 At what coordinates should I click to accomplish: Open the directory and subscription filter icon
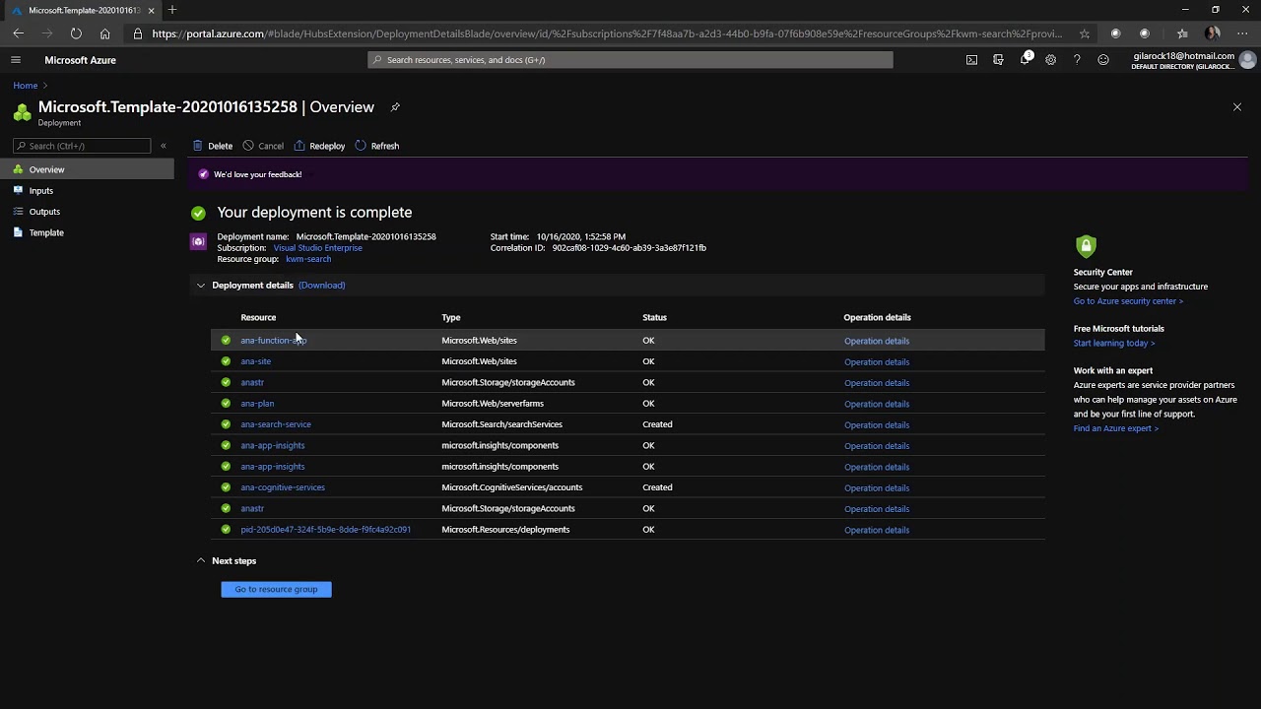(998, 60)
